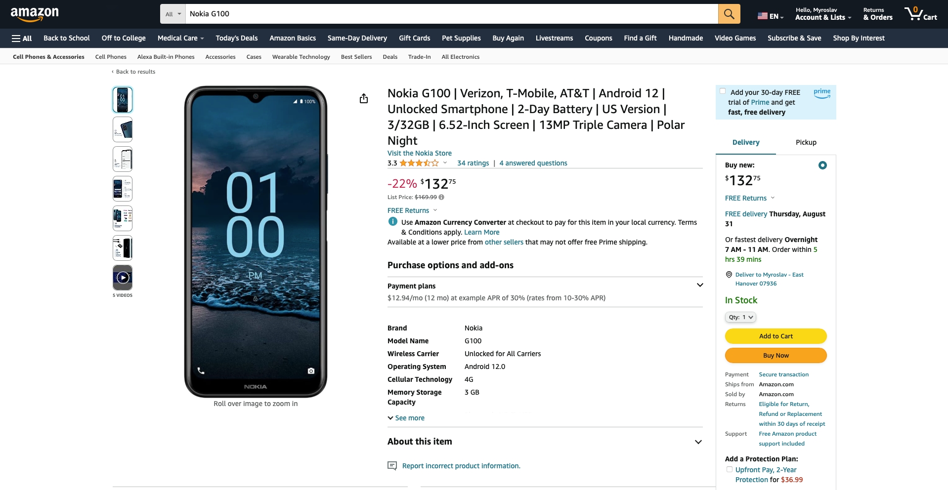
Task: Play the product video thumbnail
Action: (123, 278)
